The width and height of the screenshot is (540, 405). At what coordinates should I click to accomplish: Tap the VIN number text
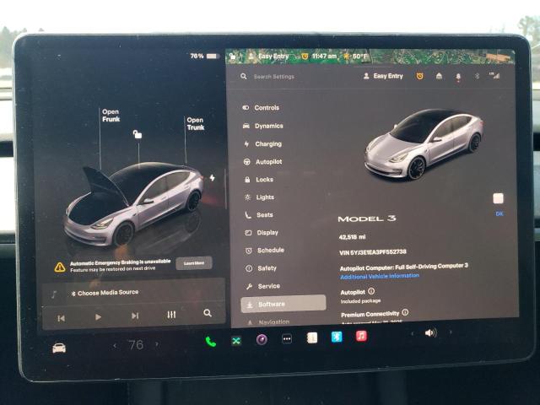pyautogui.click(x=373, y=252)
